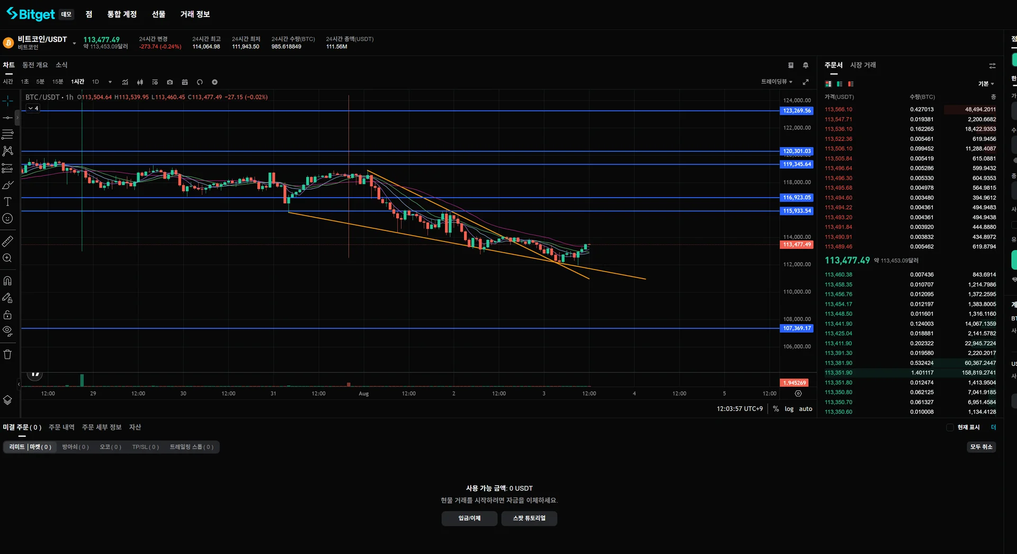This screenshot has height=554, width=1017.
Task: Expand the chart to fullscreen
Action: pos(806,82)
